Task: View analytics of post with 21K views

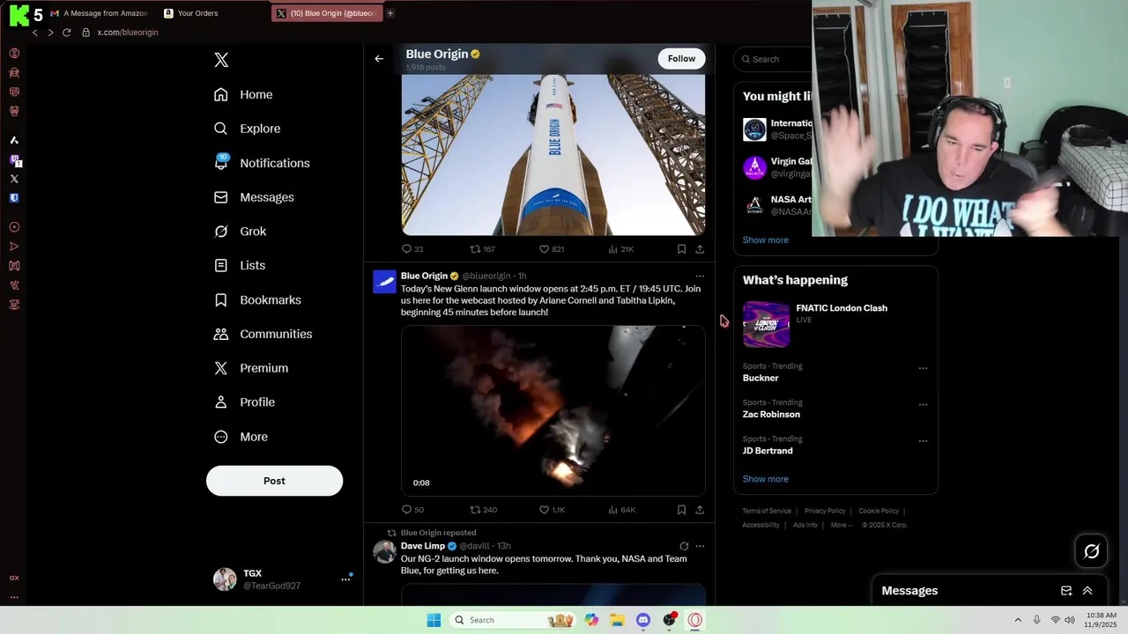Action: pos(621,249)
